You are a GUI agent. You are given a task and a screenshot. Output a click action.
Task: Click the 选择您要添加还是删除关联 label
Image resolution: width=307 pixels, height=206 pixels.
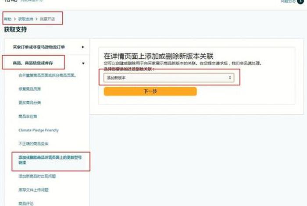tap(129, 69)
